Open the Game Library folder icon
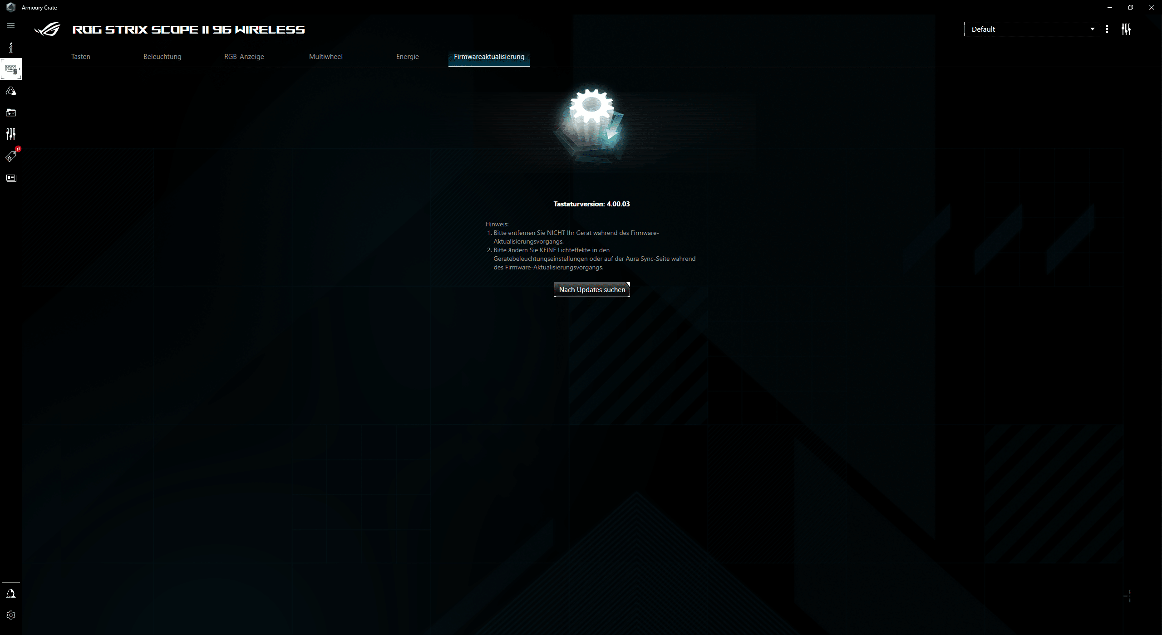The height and width of the screenshot is (635, 1162). tap(11, 112)
